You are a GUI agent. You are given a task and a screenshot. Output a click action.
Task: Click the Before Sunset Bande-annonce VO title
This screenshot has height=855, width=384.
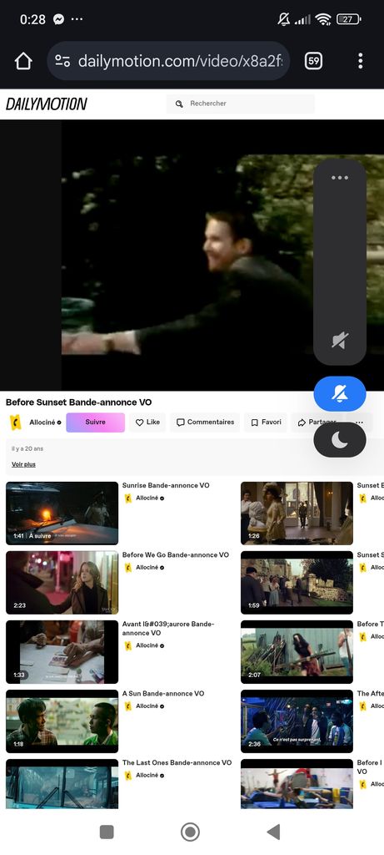point(79,402)
